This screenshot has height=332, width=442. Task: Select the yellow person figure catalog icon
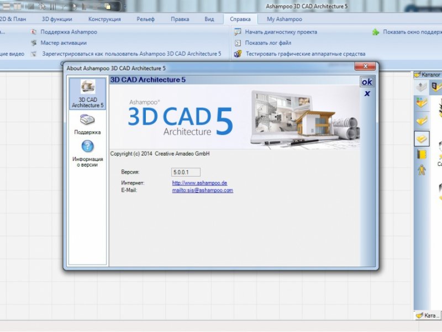[422, 170]
